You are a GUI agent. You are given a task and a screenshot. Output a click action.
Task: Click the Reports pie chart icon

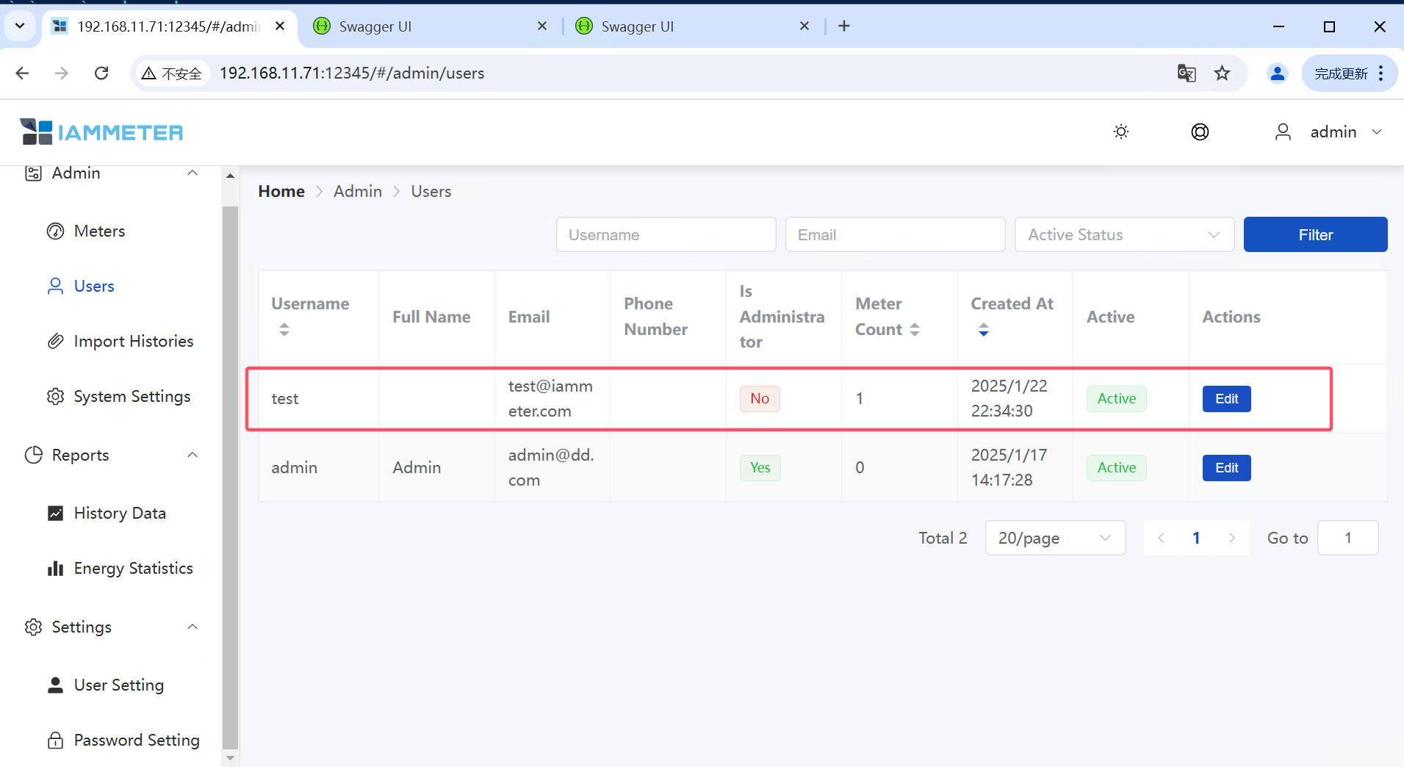pos(34,455)
